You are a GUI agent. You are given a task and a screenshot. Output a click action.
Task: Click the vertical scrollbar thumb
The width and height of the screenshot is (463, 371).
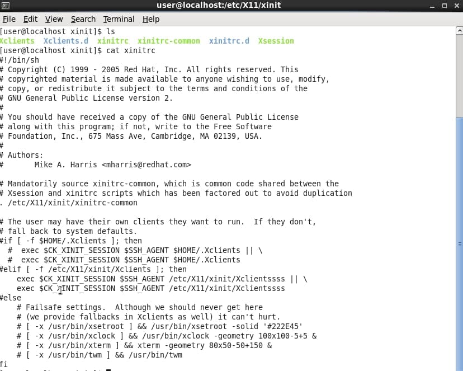coord(460,244)
